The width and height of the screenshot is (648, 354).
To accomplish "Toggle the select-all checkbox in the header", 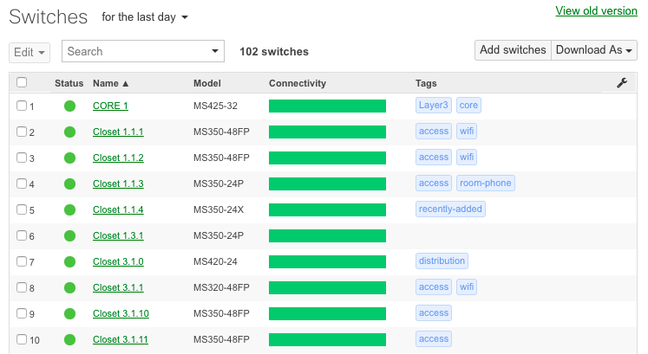I will 22,82.
